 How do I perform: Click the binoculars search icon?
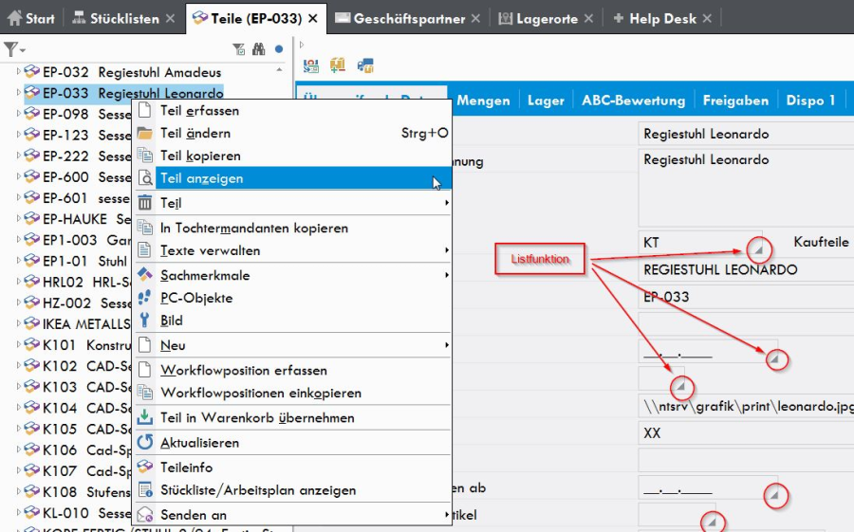point(259,49)
